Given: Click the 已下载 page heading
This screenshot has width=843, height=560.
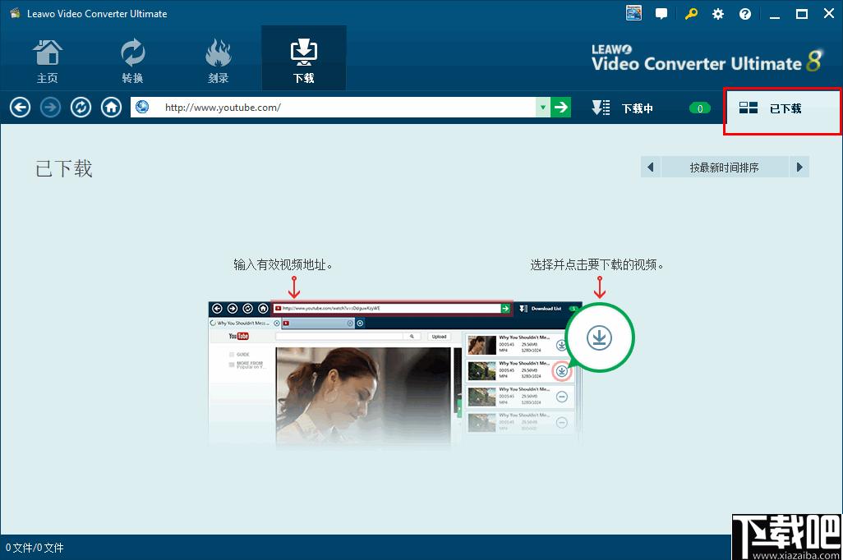Looking at the screenshot, I should coord(64,169).
